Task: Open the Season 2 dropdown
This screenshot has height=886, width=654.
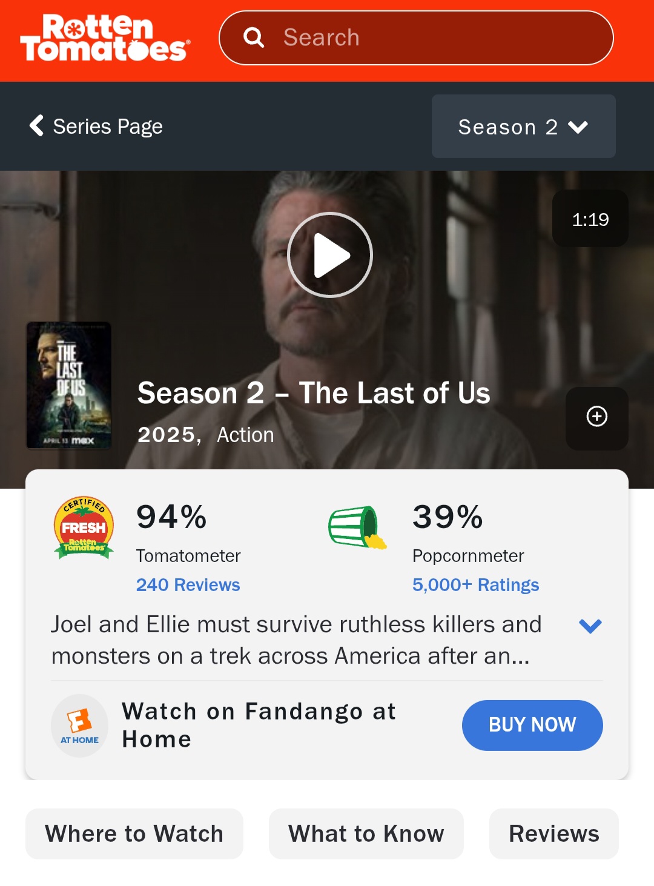Action: pos(524,127)
